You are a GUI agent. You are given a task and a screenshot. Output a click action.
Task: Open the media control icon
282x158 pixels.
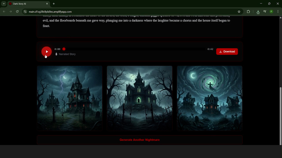point(265,12)
